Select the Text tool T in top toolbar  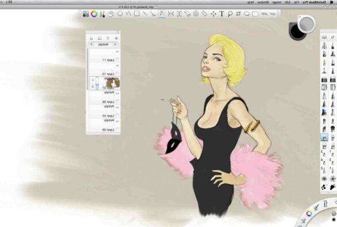click(x=222, y=14)
